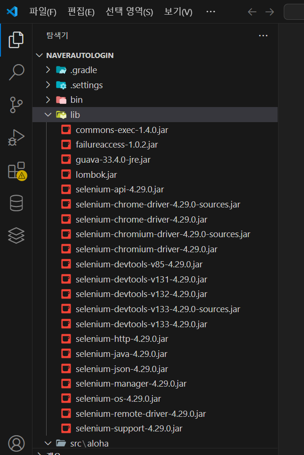Open the Accounts menu icon
304x455 pixels.
point(16,443)
